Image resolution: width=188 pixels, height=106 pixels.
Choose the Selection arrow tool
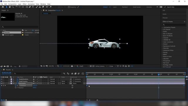coord(7,7)
